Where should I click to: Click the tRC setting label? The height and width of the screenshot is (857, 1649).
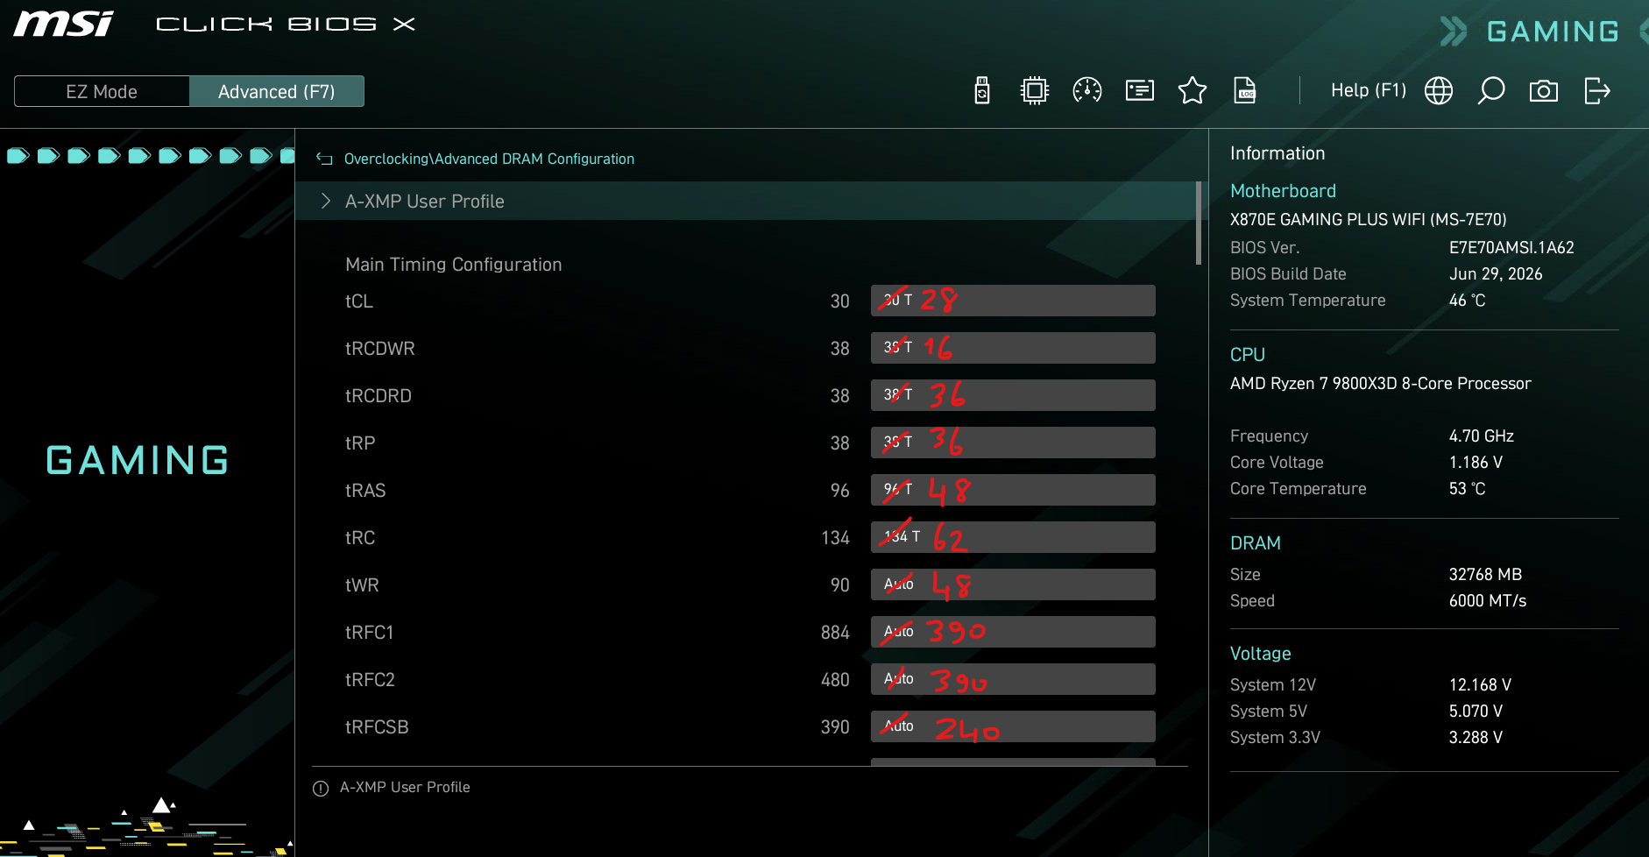click(360, 538)
